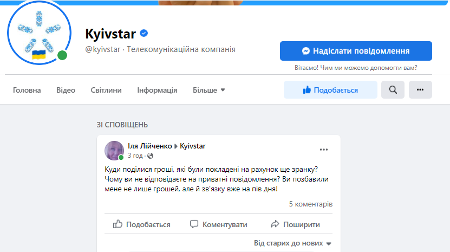Image resolution: width=450 pixels, height=252 pixels.
Task: Expand the Більше dropdown menu
Action: [209, 90]
